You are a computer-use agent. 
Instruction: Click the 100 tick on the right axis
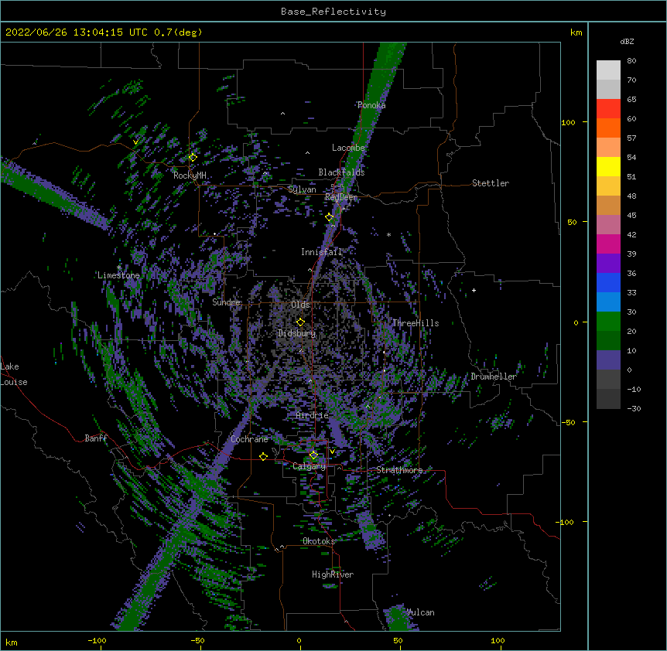[568, 123]
